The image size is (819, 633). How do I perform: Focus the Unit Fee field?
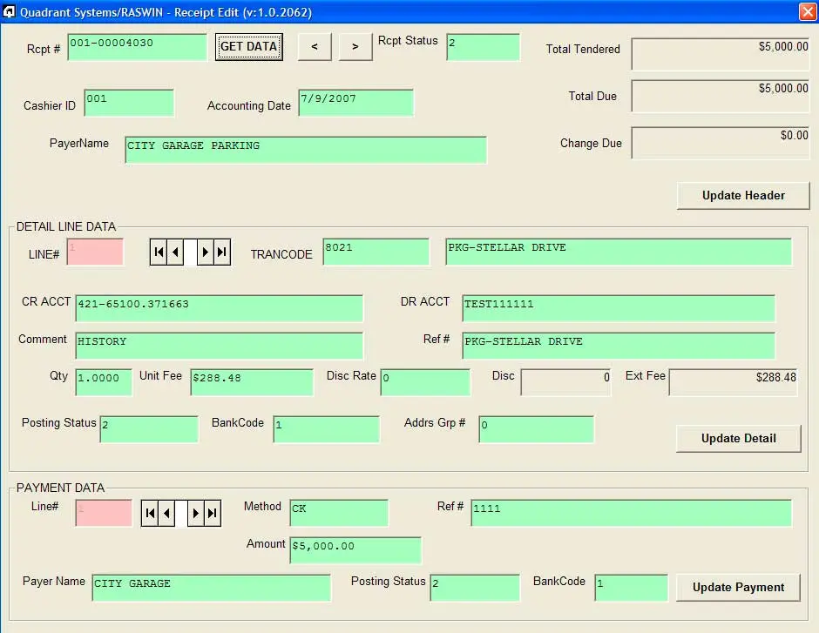click(x=252, y=382)
